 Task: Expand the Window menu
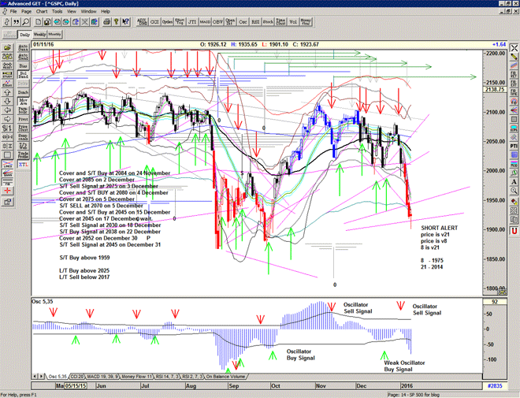click(88, 12)
